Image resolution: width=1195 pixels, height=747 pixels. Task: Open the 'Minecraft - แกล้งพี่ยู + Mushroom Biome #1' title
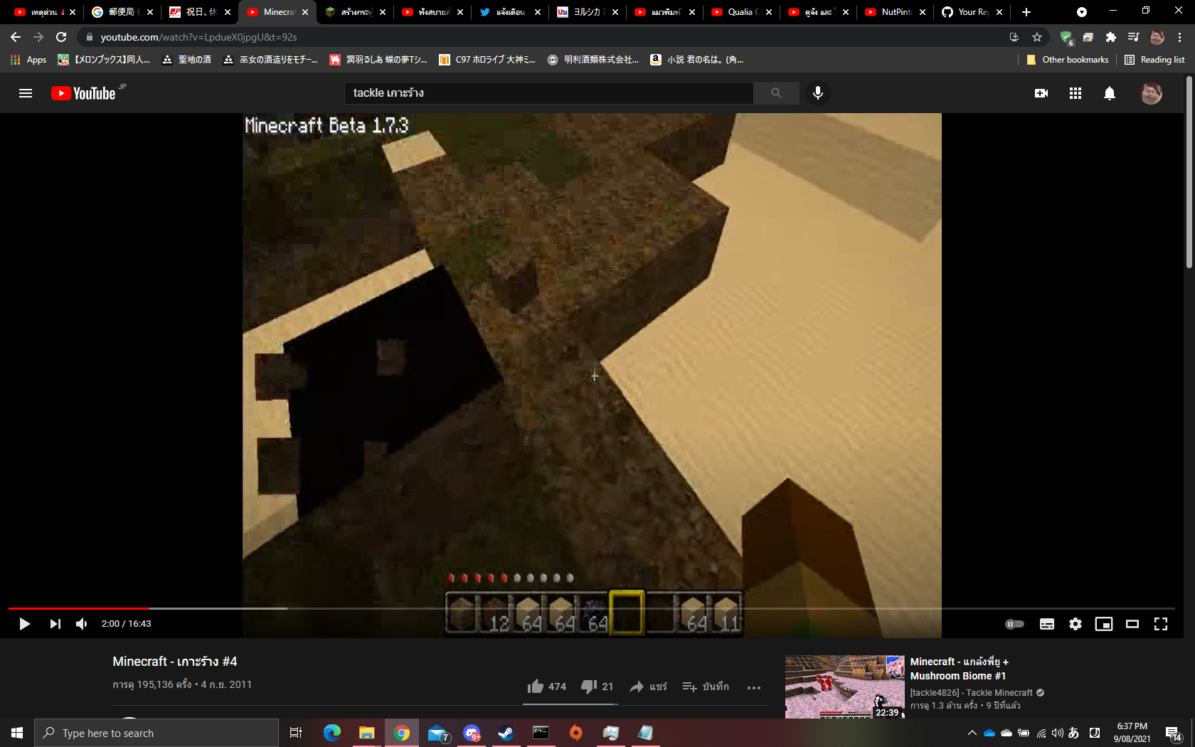(x=959, y=669)
